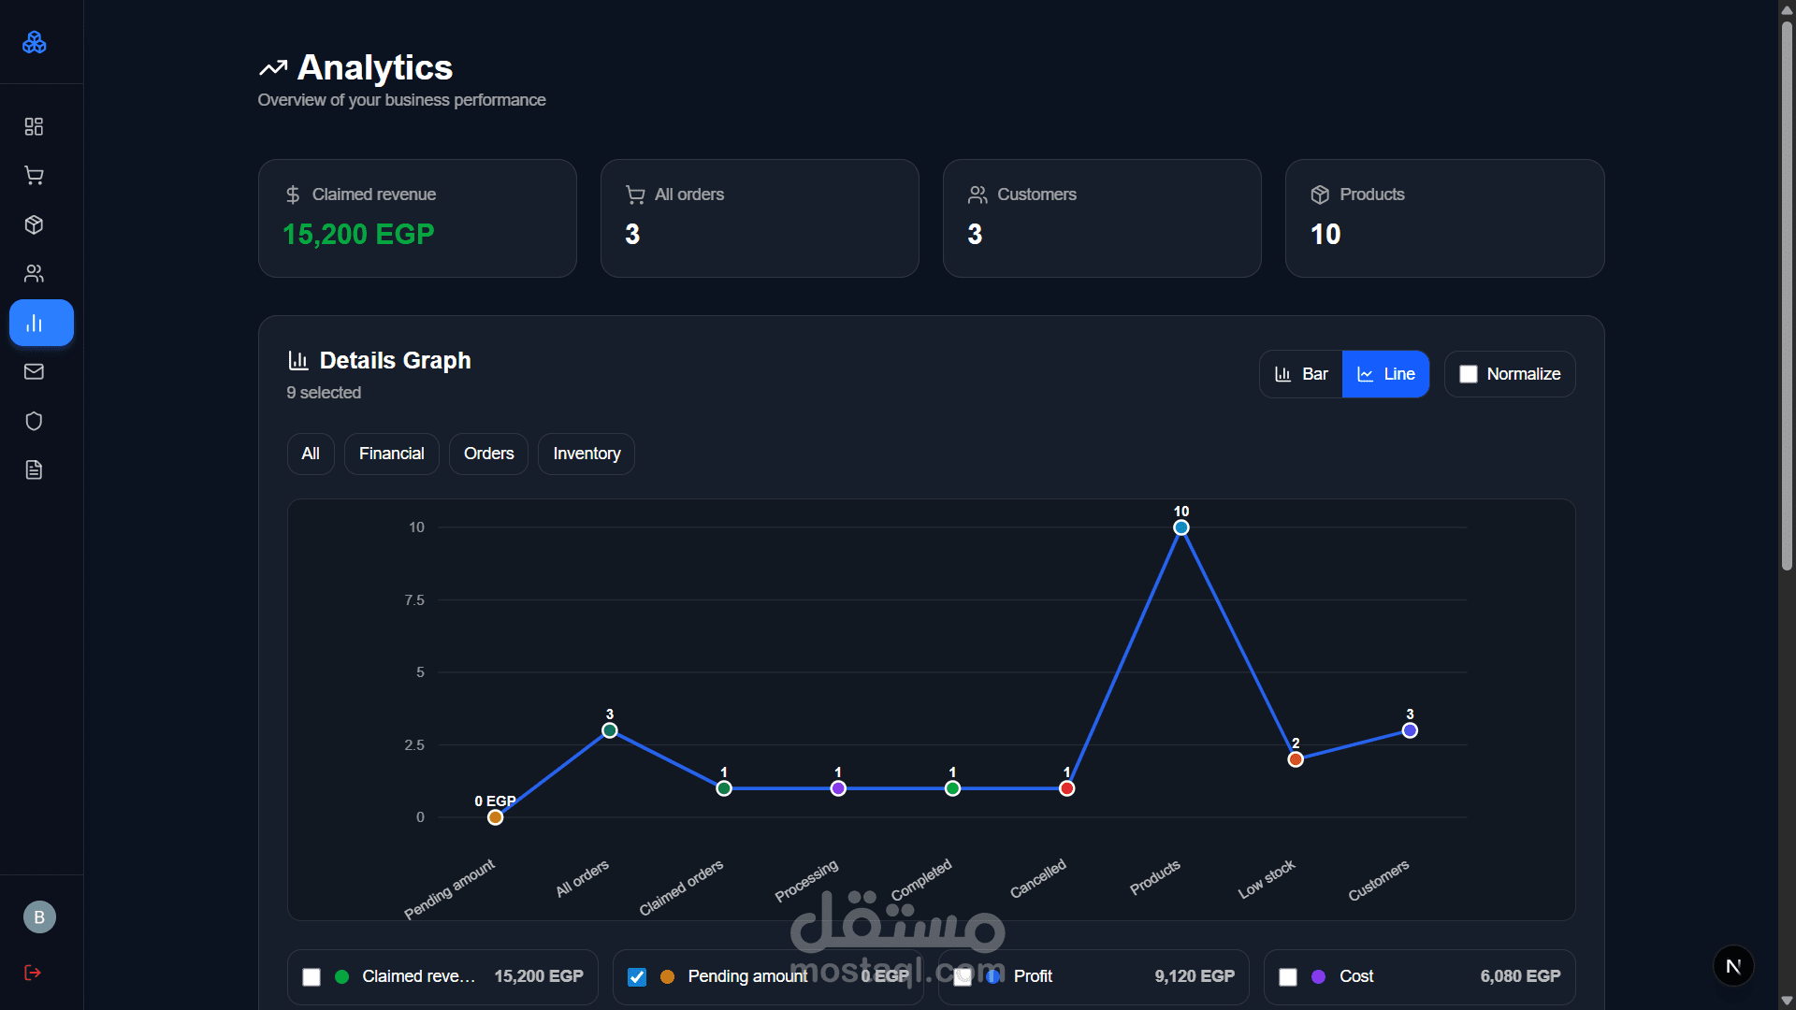Click the Cost amount 6,080 EGP
Screen dimensions: 1796x1010
[1520, 976]
